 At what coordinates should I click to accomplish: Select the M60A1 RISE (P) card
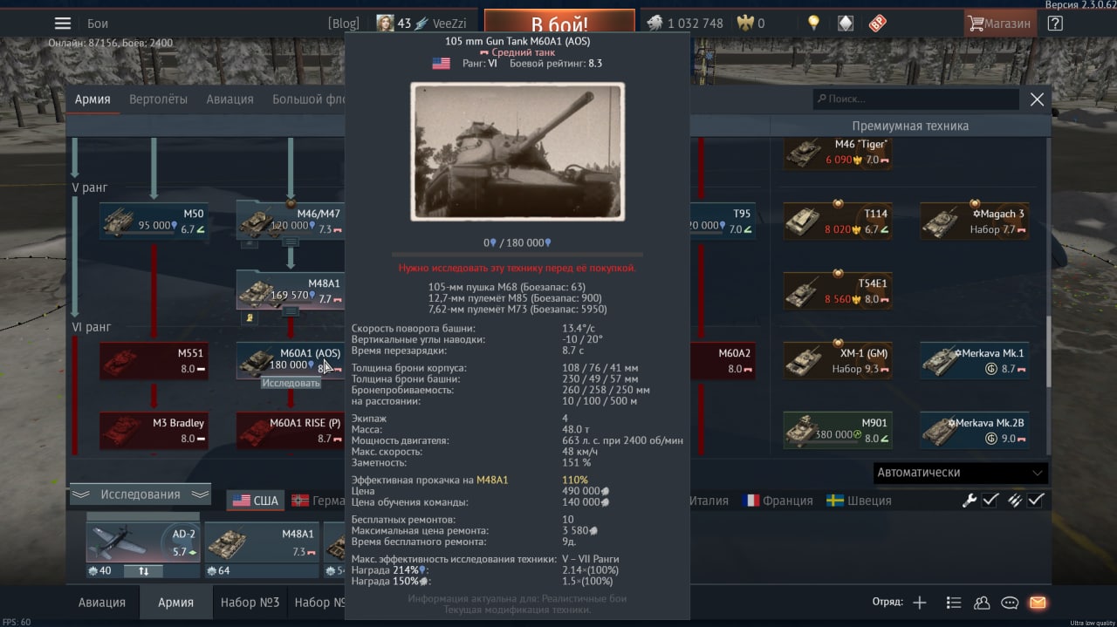click(290, 430)
